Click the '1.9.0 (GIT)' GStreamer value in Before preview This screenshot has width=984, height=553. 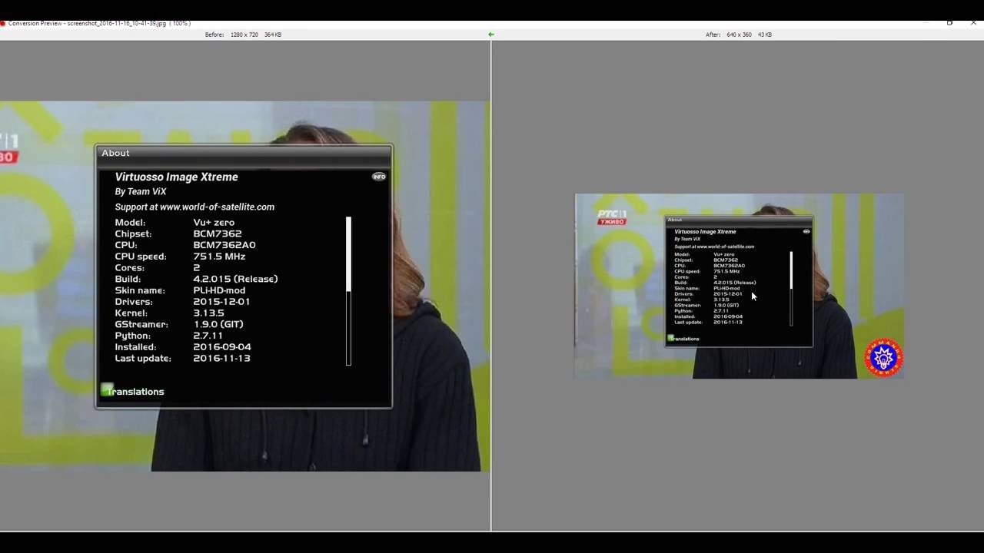(x=218, y=324)
